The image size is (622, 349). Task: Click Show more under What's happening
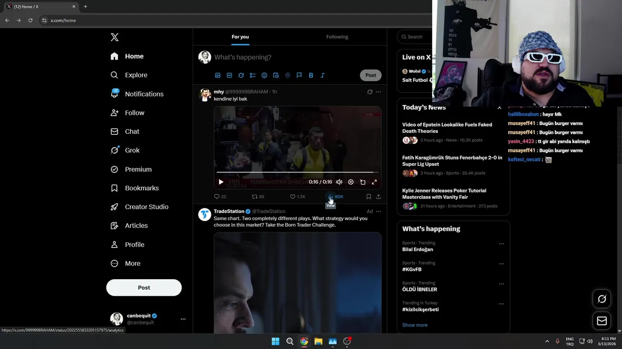(415, 325)
